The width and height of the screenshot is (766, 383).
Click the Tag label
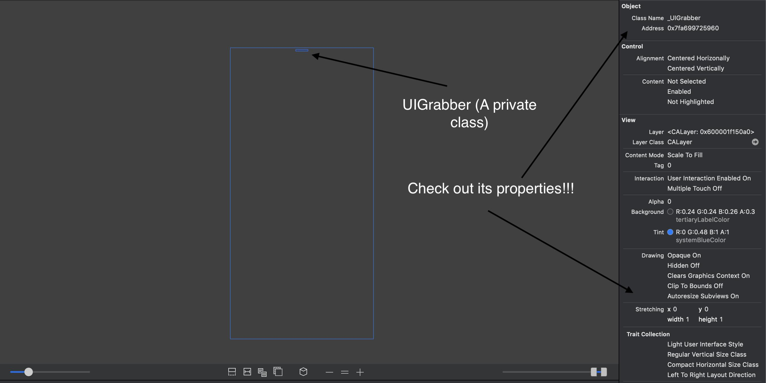click(659, 165)
